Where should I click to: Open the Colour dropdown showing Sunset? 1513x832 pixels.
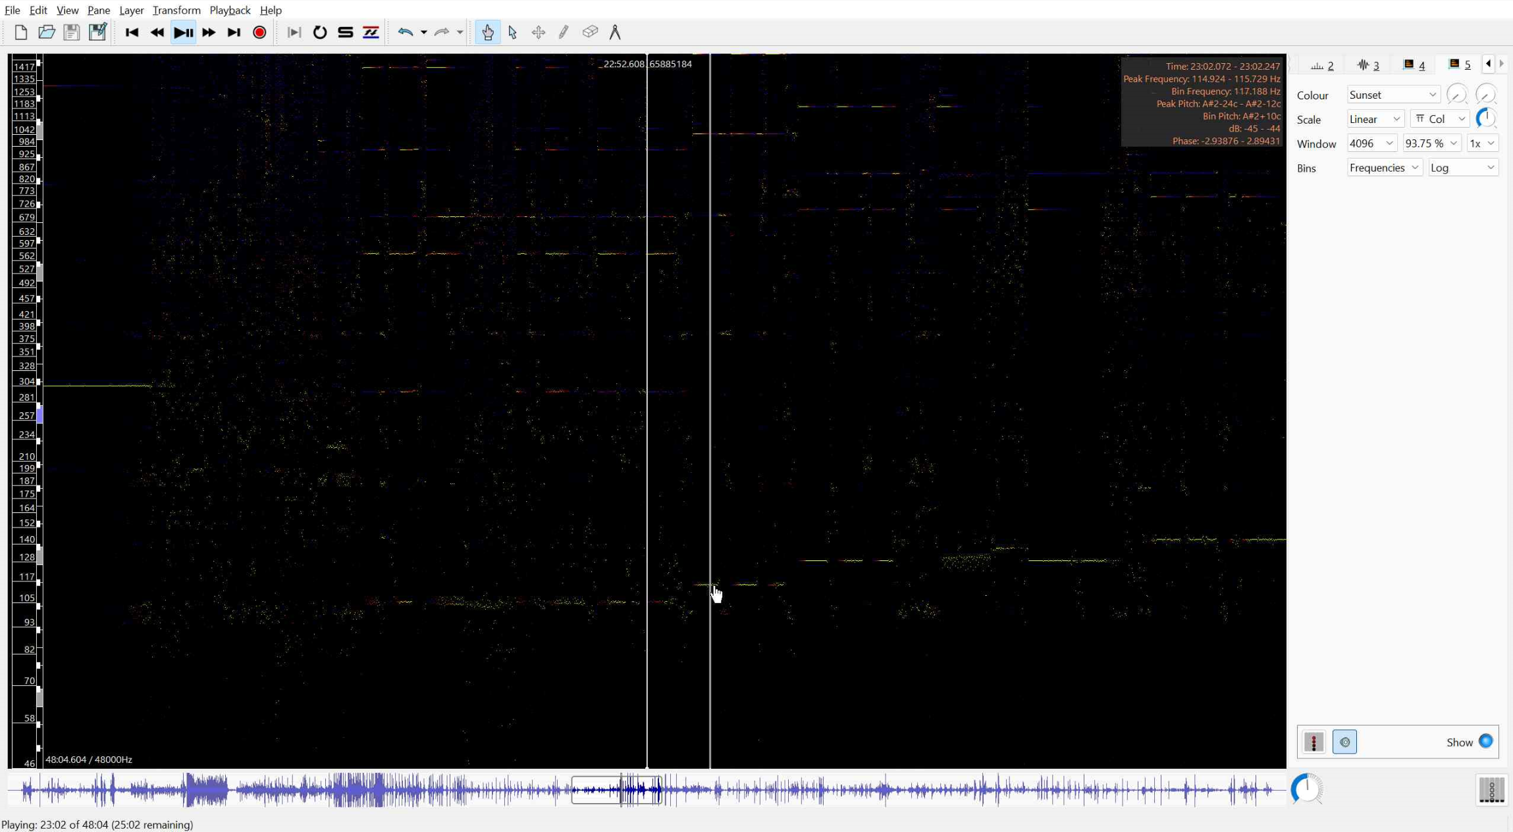pyautogui.click(x=1393, y=94)
